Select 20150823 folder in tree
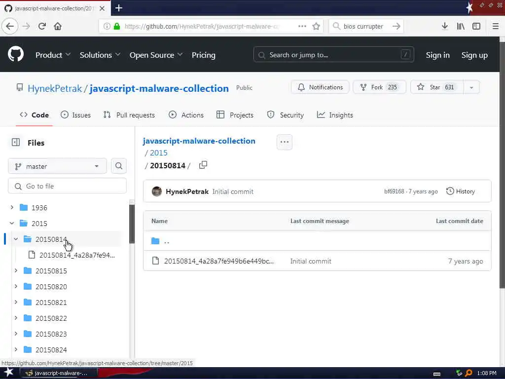This screenshot has width=505, height=379. click(51, 334)
